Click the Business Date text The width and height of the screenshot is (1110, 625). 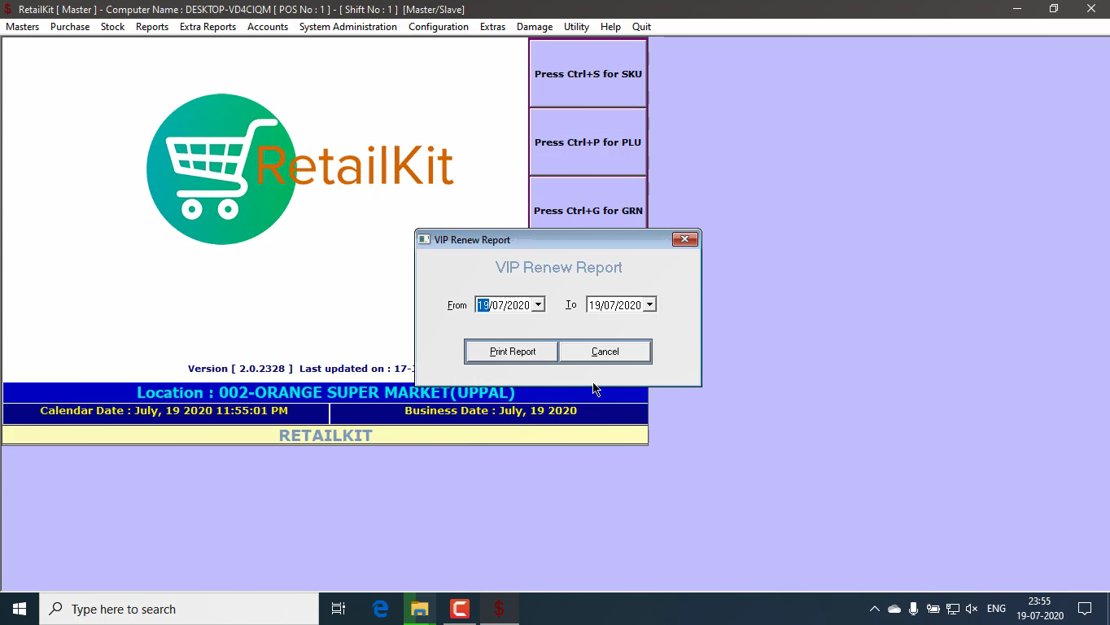point(491,411)
